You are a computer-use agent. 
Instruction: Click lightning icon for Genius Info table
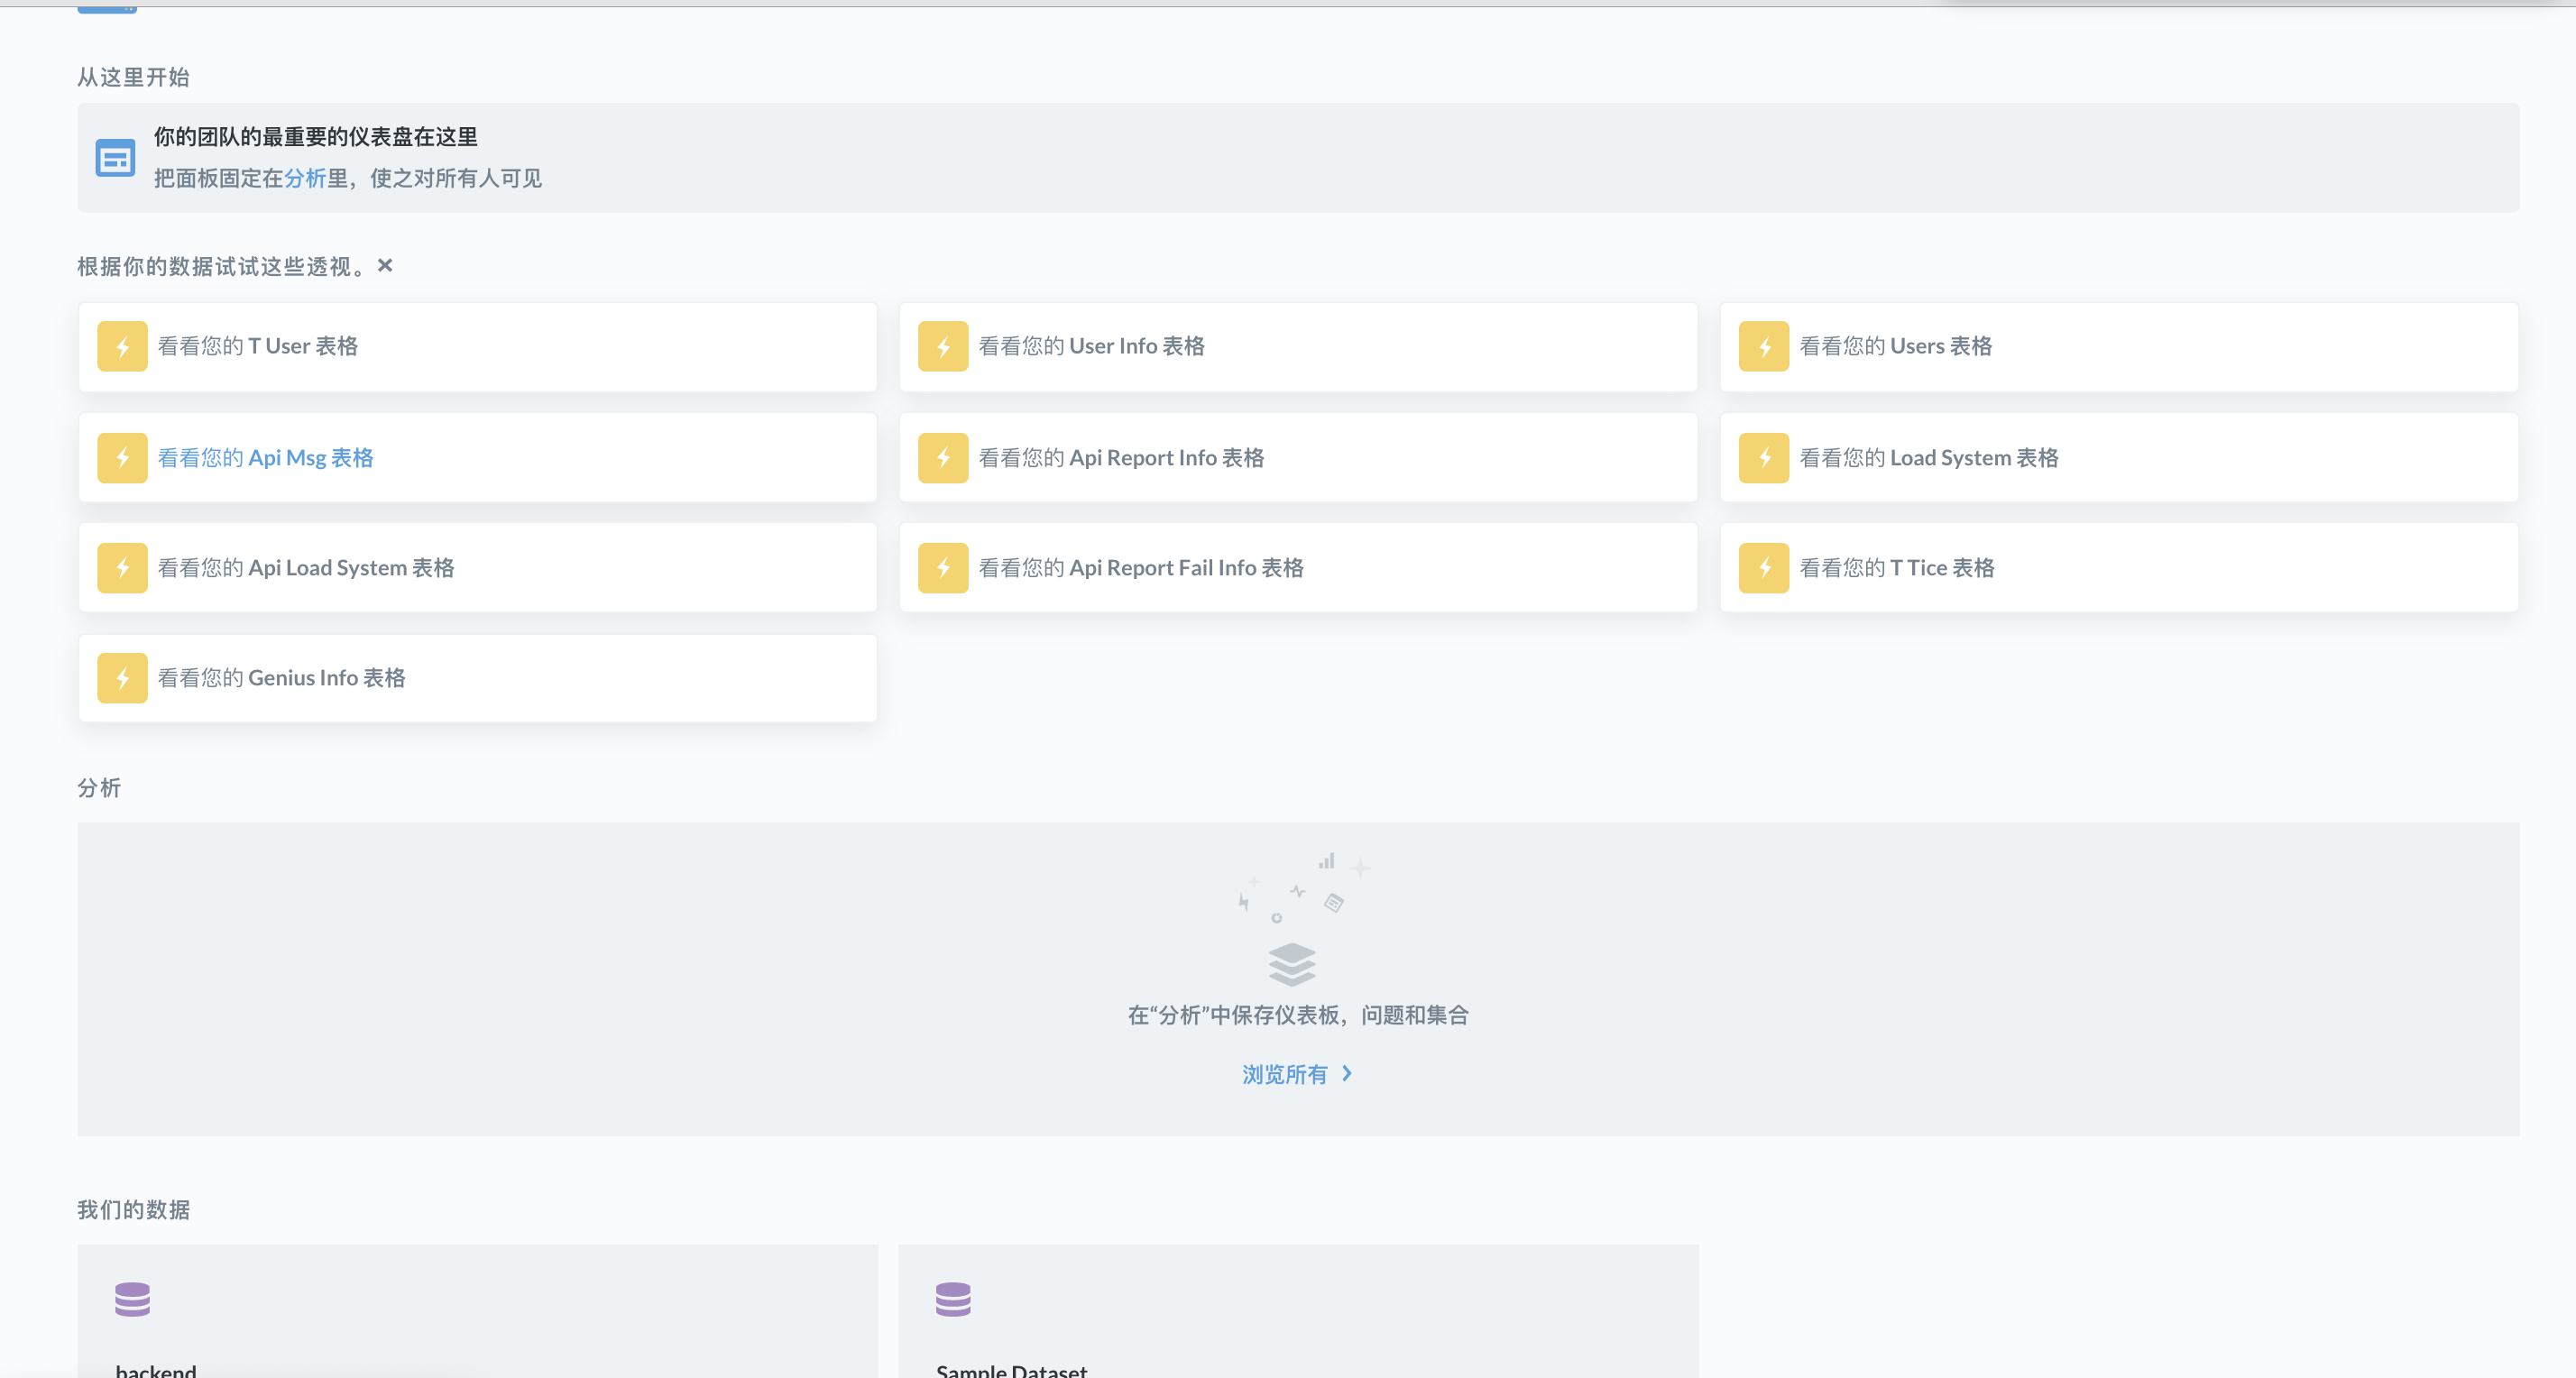[122, 678]
